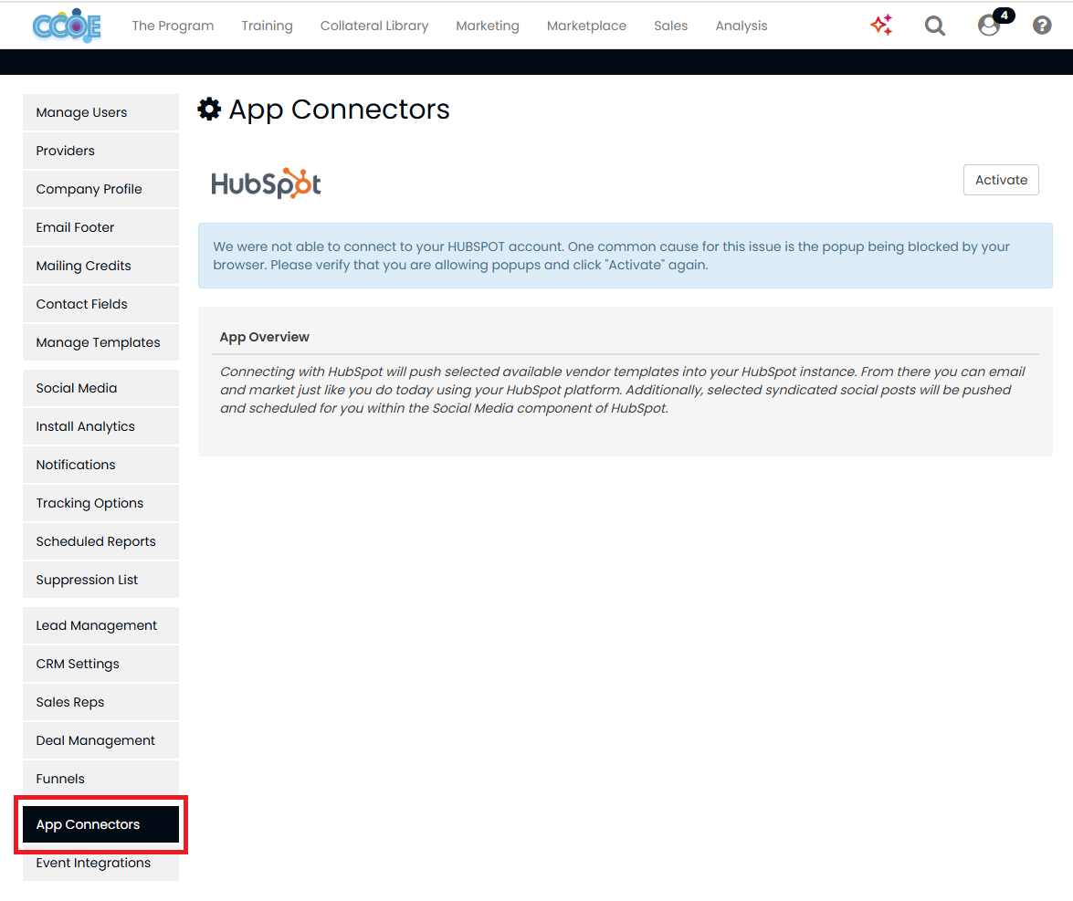Click the search magnifier icon

[935, 26]
